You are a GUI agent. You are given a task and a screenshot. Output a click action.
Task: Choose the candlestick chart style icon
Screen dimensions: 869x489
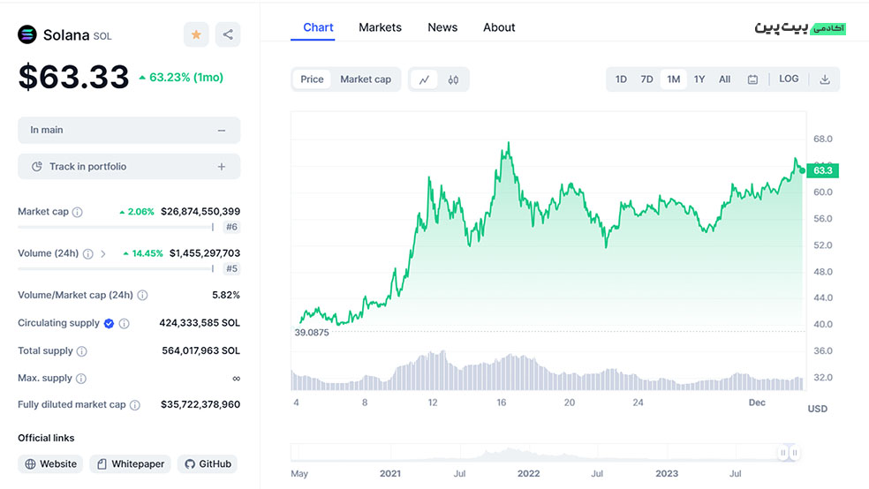[x=453, y=79]
